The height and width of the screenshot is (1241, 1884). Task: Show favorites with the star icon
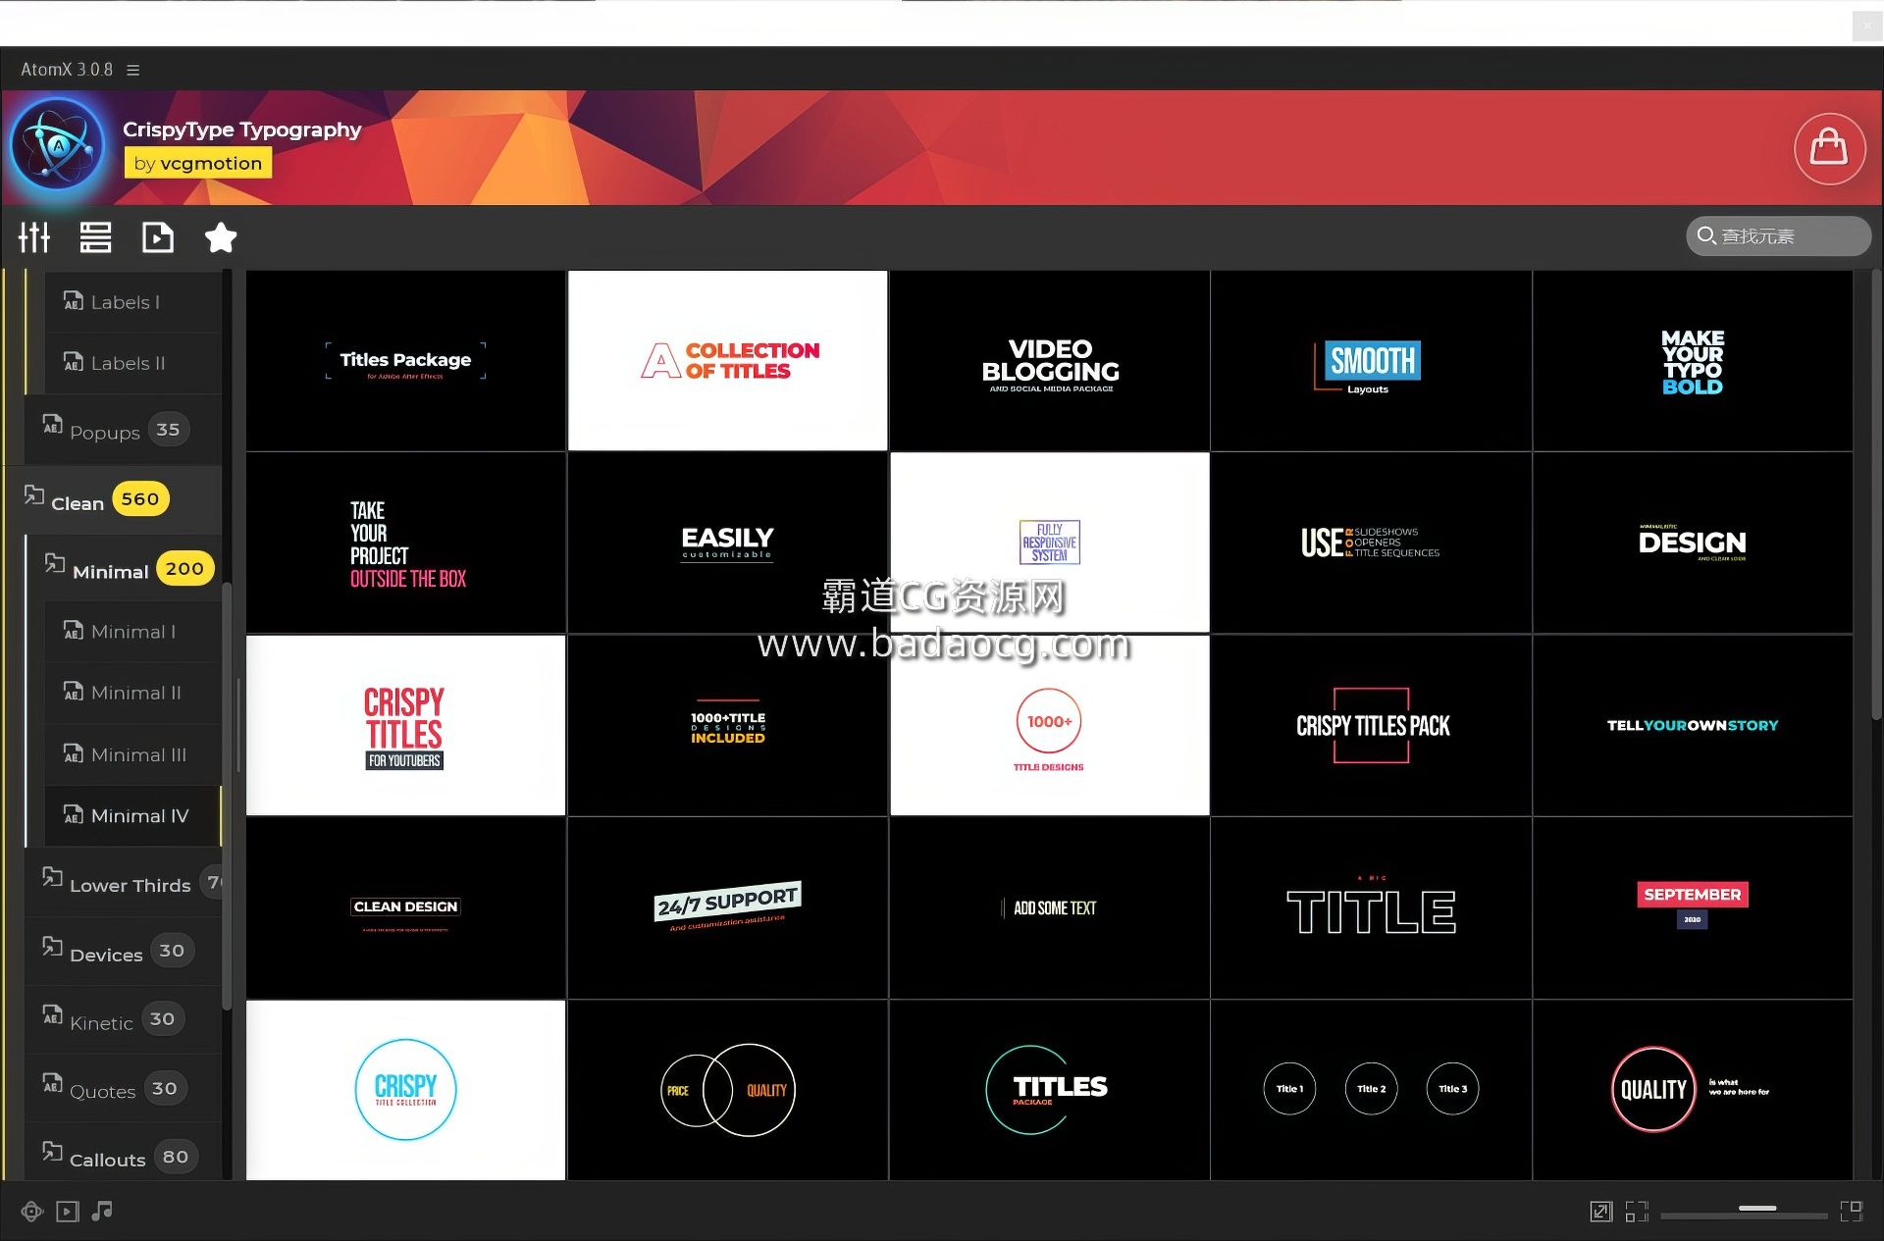point(221,237)
